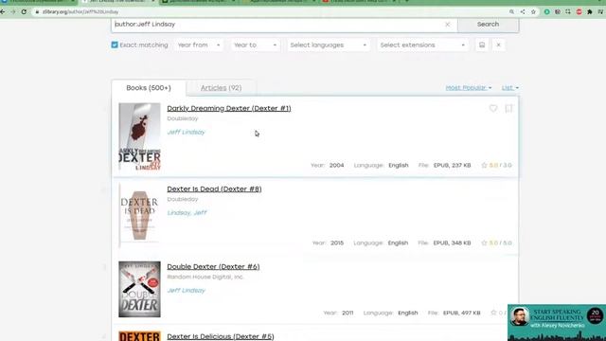
Task: Switch to the third browser tab with green favicon
Action: 199,2
